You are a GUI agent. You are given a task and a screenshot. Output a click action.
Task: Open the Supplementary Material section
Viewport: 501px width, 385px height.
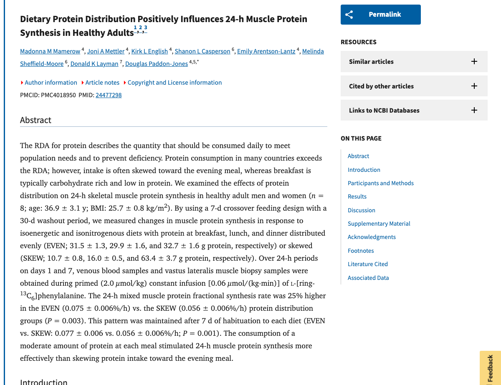click(x=379, y=224)
